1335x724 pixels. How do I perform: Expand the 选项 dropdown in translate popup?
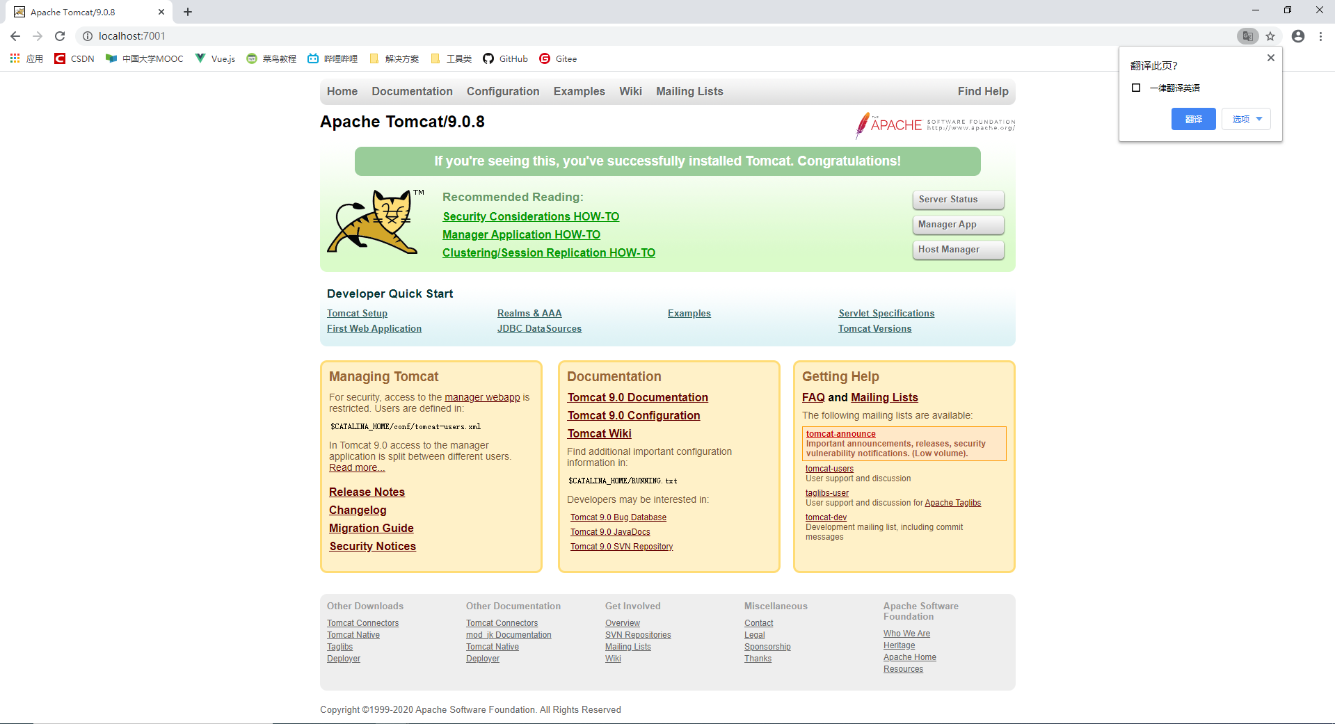tap(1246, 119)
